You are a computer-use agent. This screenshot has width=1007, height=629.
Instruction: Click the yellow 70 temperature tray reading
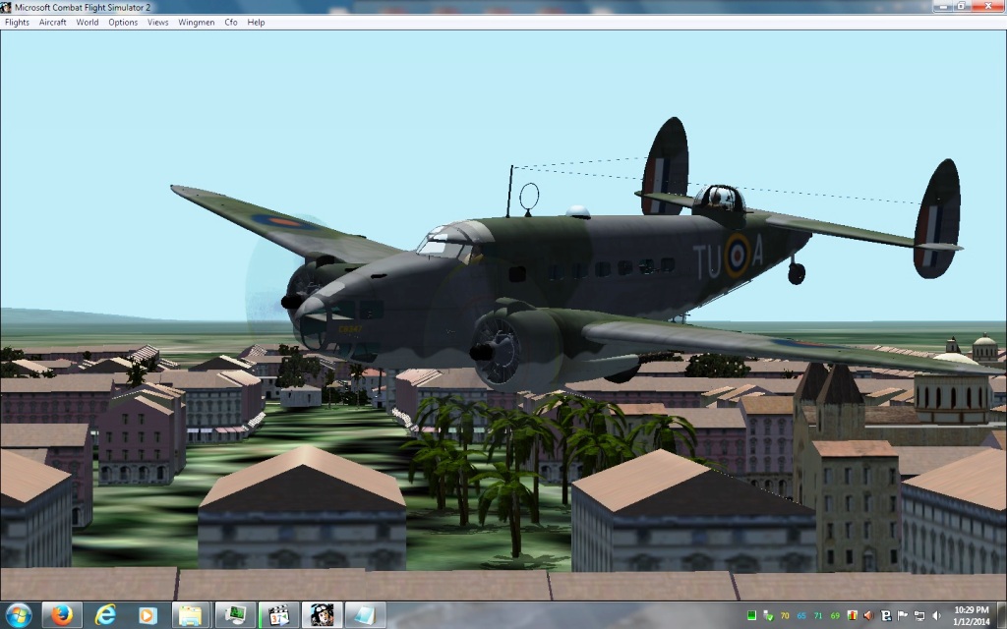coord(785,615)
